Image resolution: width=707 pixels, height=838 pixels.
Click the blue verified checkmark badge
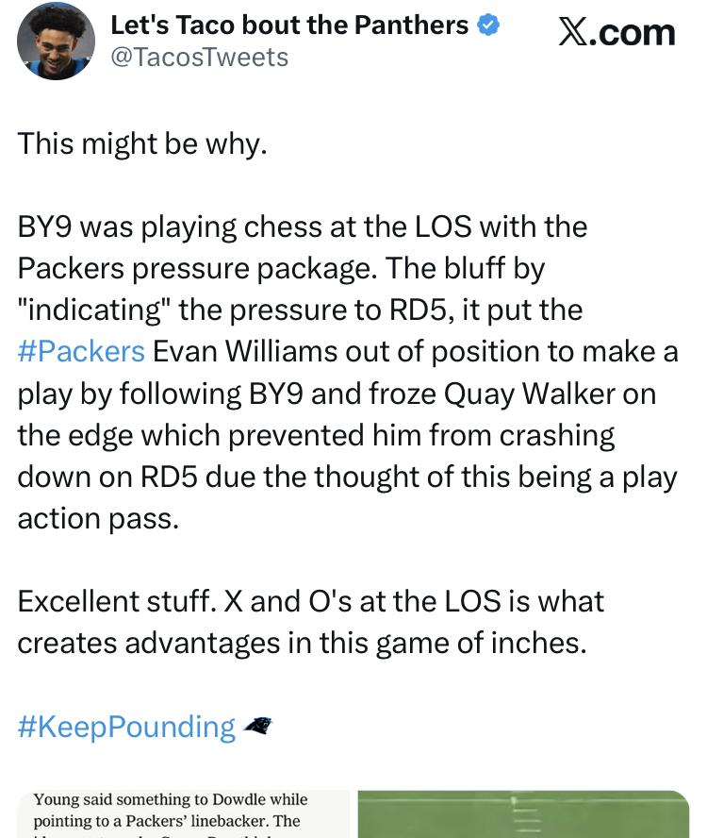click(x=488, y=25)
